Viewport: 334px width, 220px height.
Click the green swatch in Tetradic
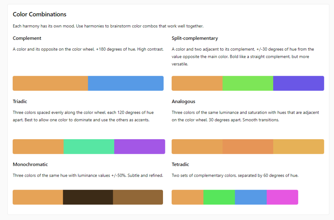tap(219, 197)
